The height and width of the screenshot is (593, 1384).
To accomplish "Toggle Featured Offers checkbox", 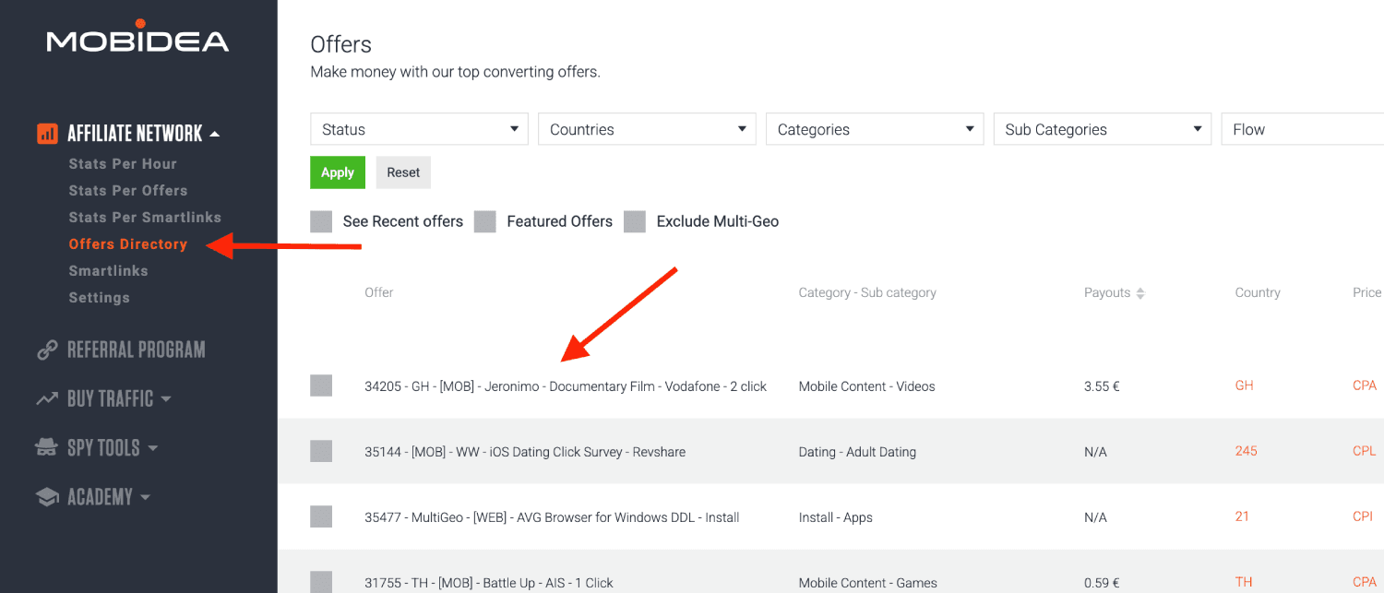I will [485, 221].
